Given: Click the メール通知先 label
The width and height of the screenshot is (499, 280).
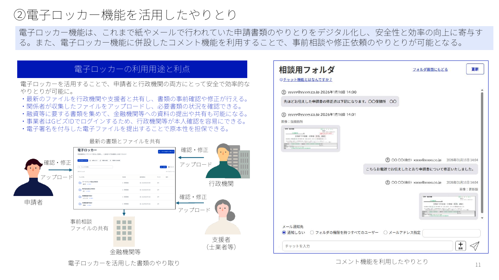Looking at the screenshot, I should coord(293,226).
